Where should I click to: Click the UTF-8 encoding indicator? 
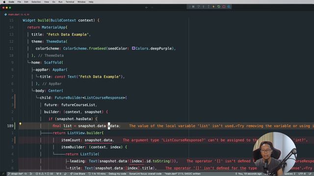[x=302, y=174]
